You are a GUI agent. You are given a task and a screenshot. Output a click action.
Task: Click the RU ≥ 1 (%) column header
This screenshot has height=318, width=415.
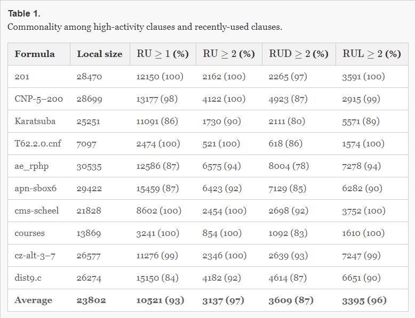[x=163, y=54]
